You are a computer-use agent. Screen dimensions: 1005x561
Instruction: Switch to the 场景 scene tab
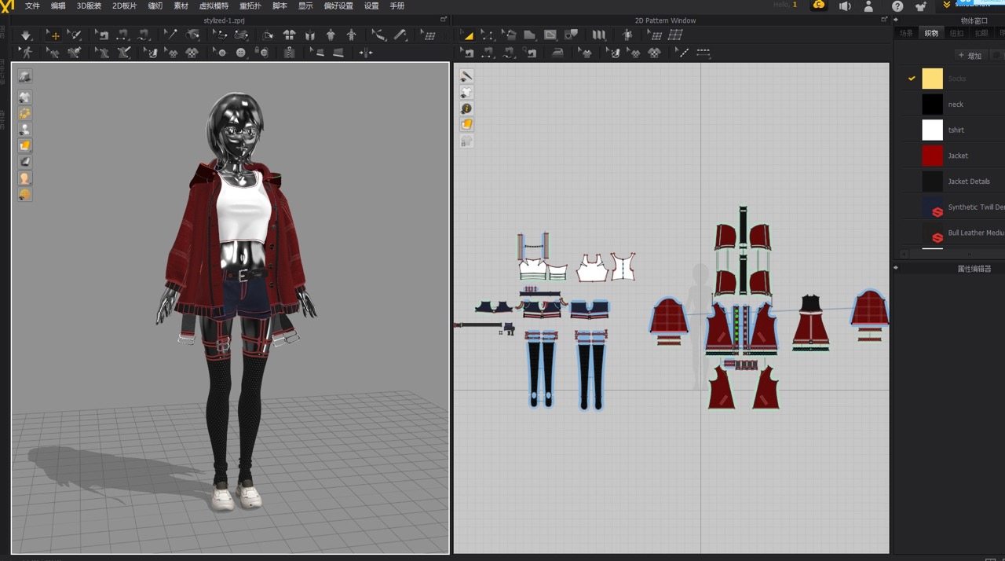[906, 33]
